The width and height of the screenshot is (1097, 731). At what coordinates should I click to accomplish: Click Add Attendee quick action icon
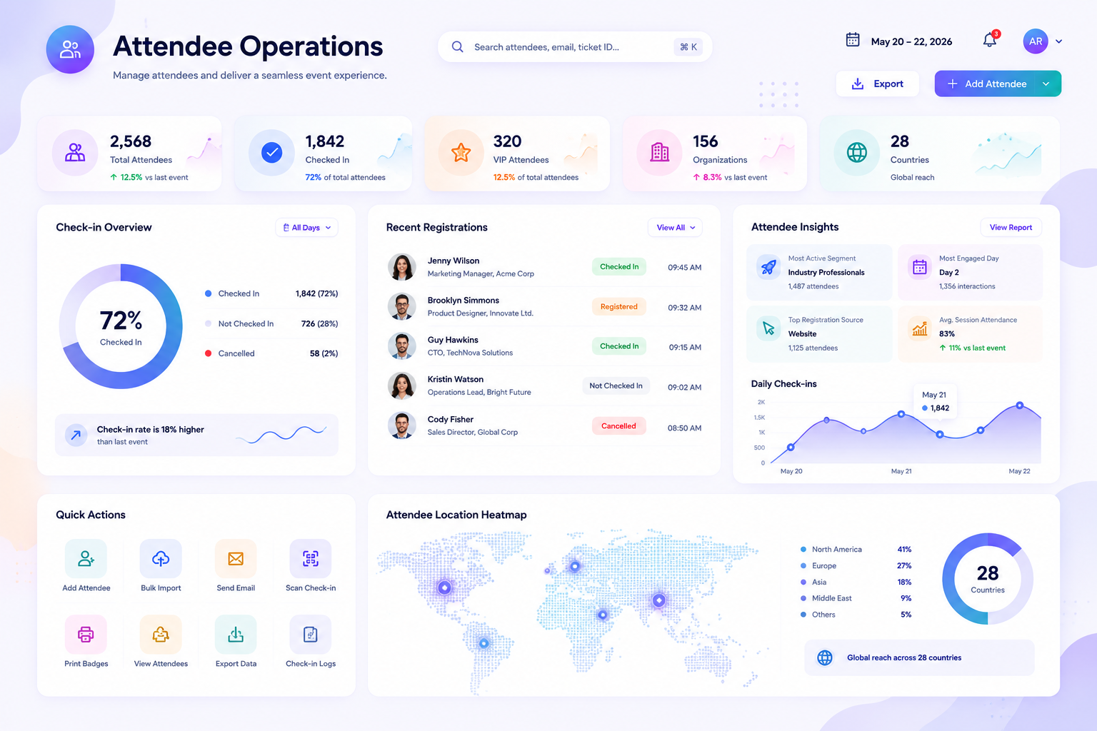click(x=86, y=558)
